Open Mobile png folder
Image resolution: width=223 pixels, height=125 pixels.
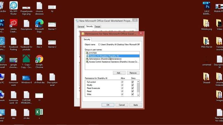(x=207, y=25)
